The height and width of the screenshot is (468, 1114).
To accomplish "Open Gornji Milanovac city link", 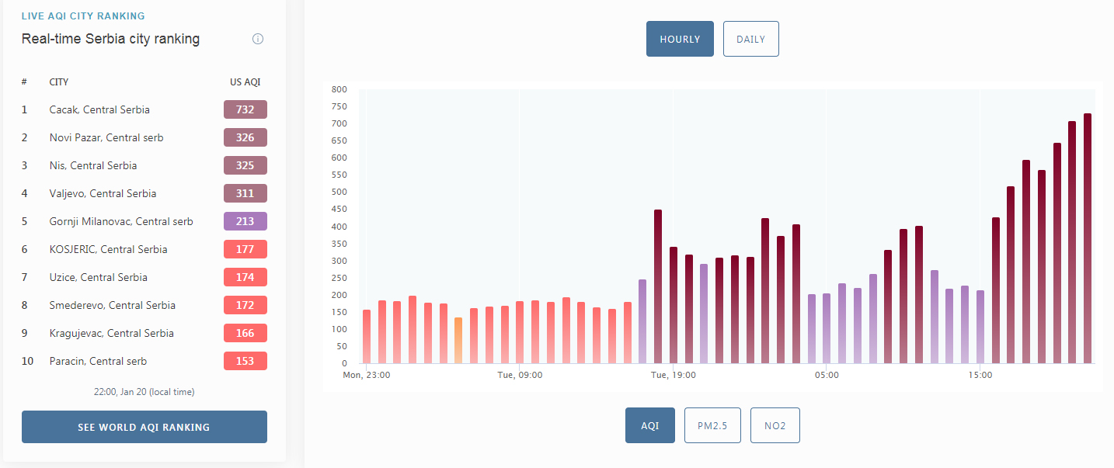I will [x=121, y=221].
